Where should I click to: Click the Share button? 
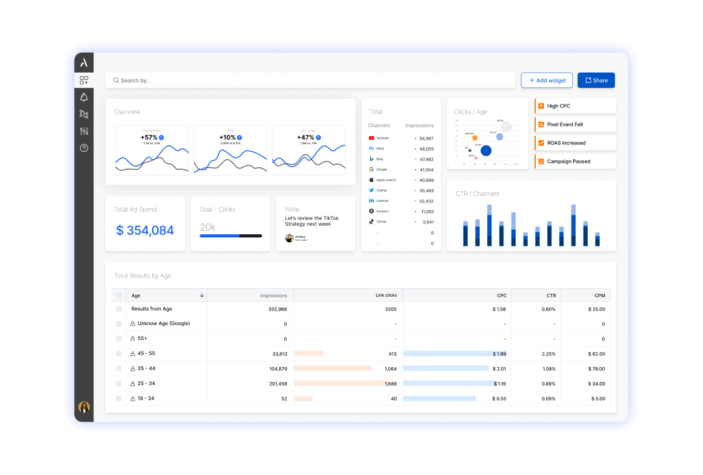(596, 80)
